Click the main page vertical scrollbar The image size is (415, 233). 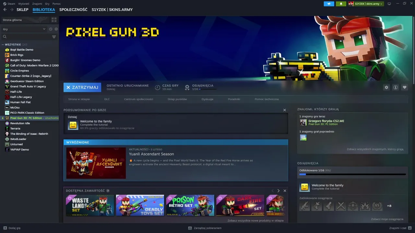[x=413, y=50]
